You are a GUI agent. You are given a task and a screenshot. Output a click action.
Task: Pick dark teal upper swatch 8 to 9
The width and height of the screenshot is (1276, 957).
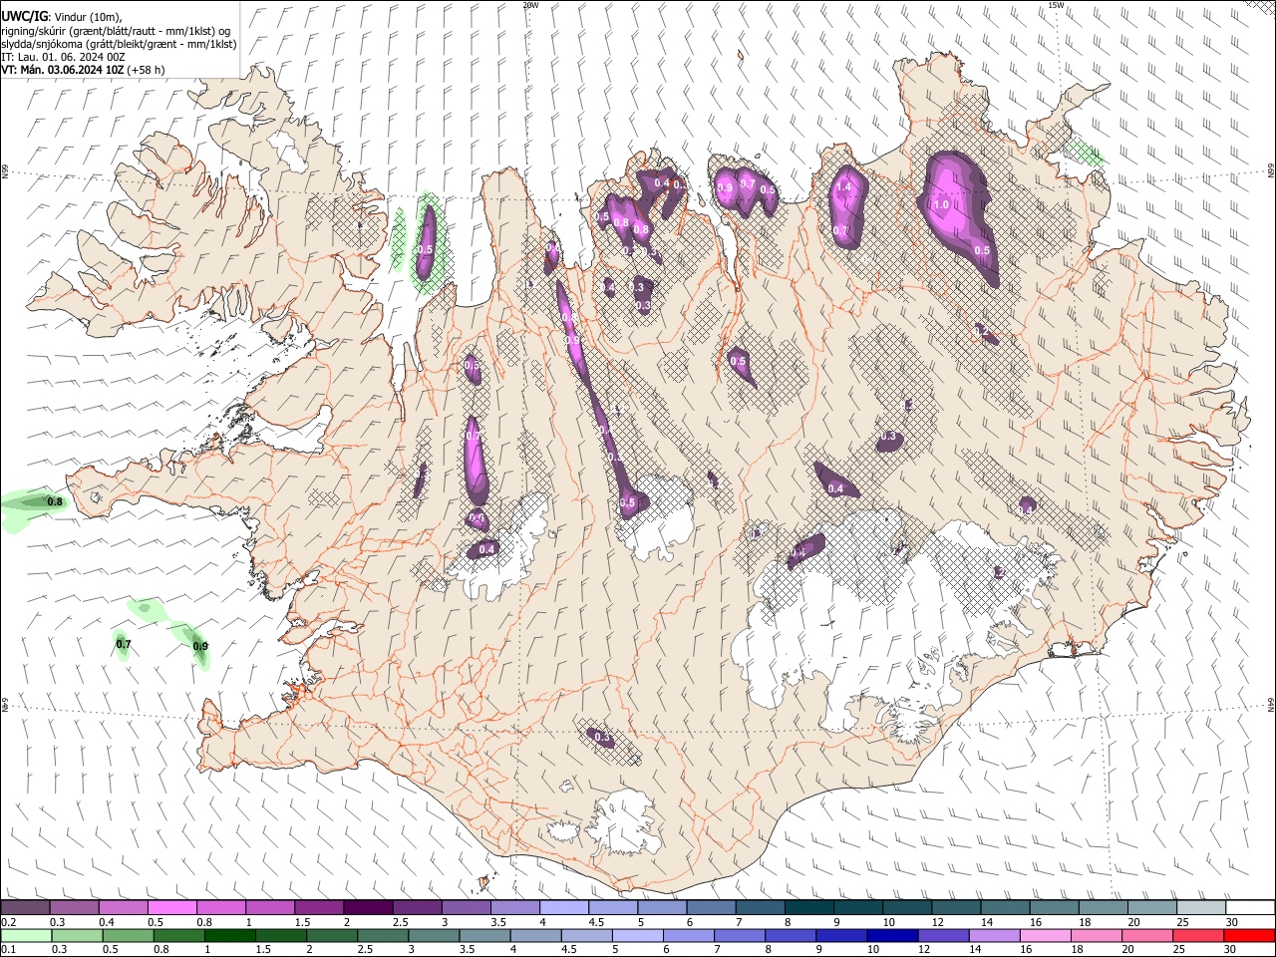click(807, 907)
